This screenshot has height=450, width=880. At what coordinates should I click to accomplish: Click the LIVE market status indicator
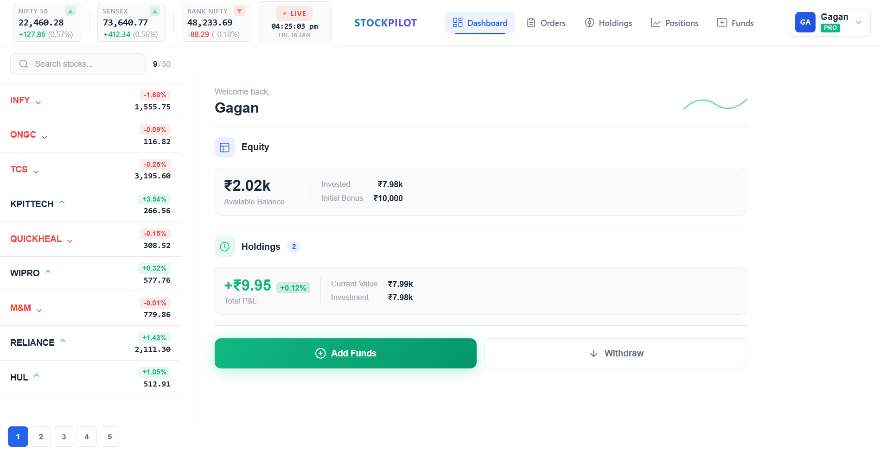click(x=294, y=13)
